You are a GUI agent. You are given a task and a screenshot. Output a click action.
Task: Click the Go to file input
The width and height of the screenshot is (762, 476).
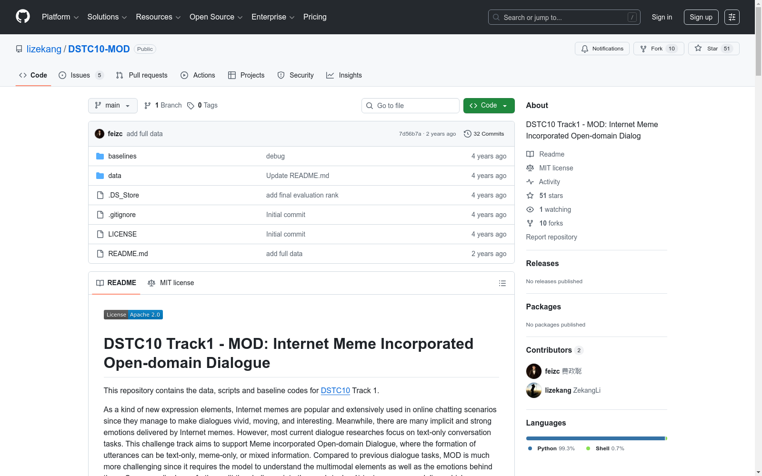tap(411, 106)
